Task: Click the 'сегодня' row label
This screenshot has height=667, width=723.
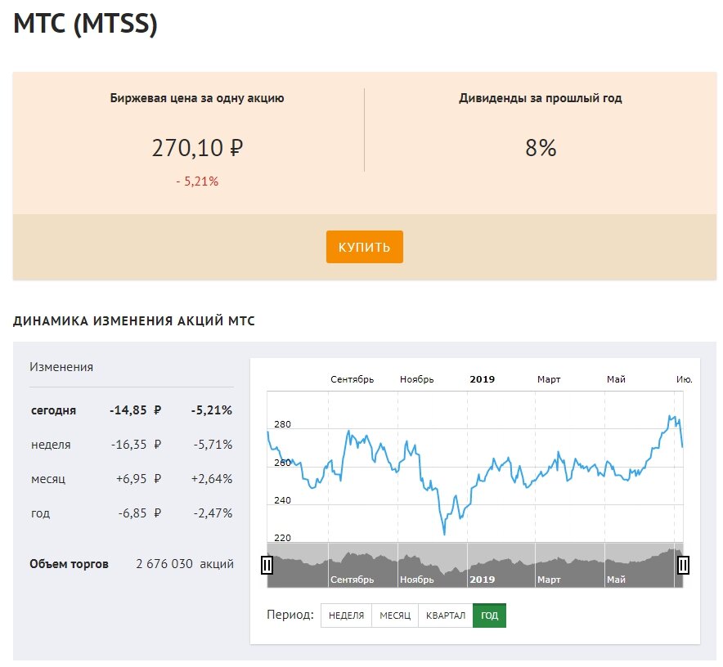Action: click(x=53, y=410)
